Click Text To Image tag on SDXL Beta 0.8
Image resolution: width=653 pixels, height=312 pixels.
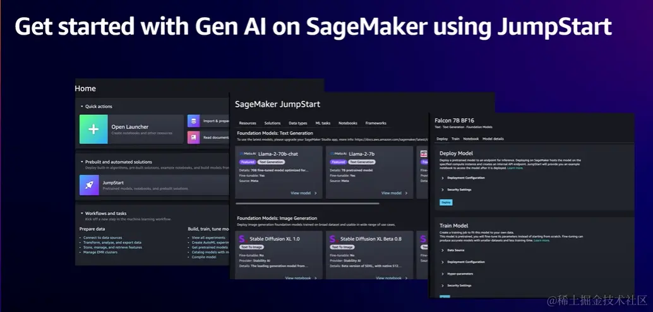[x=342, y=247]
